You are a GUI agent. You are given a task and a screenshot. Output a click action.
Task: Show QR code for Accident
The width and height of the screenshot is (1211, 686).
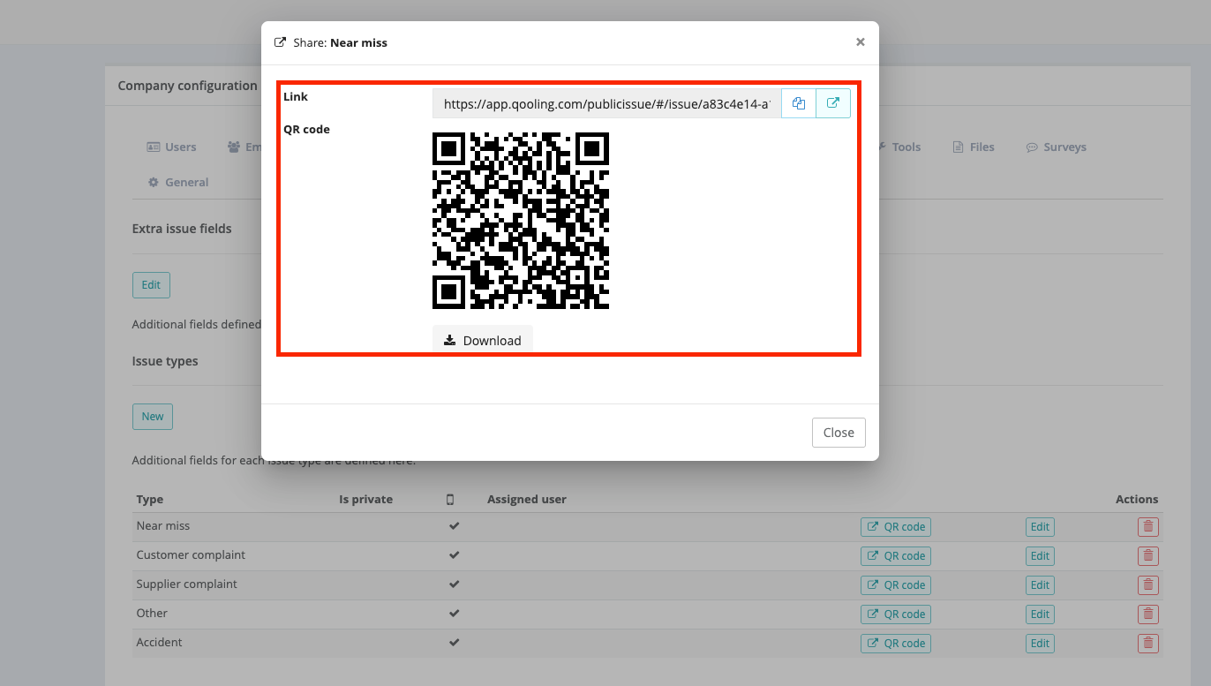[x=896, y=644]
